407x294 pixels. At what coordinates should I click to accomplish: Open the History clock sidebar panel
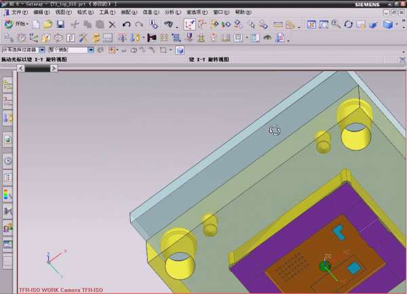point(8,161)
